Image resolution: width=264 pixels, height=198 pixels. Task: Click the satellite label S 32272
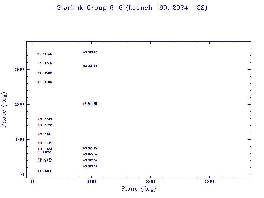(91, 52)
